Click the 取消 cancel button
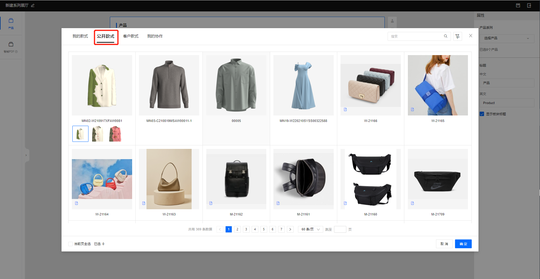 pyautogui.click(x=444, y=244)
